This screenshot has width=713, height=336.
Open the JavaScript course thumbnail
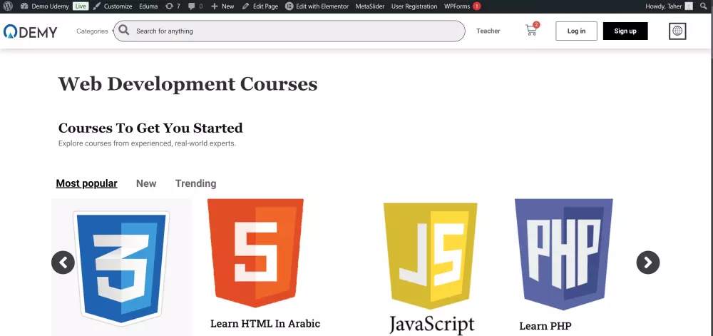[430, 268]
